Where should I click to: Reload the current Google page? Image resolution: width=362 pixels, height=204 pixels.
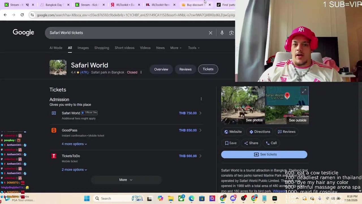(x=22, y=15)
